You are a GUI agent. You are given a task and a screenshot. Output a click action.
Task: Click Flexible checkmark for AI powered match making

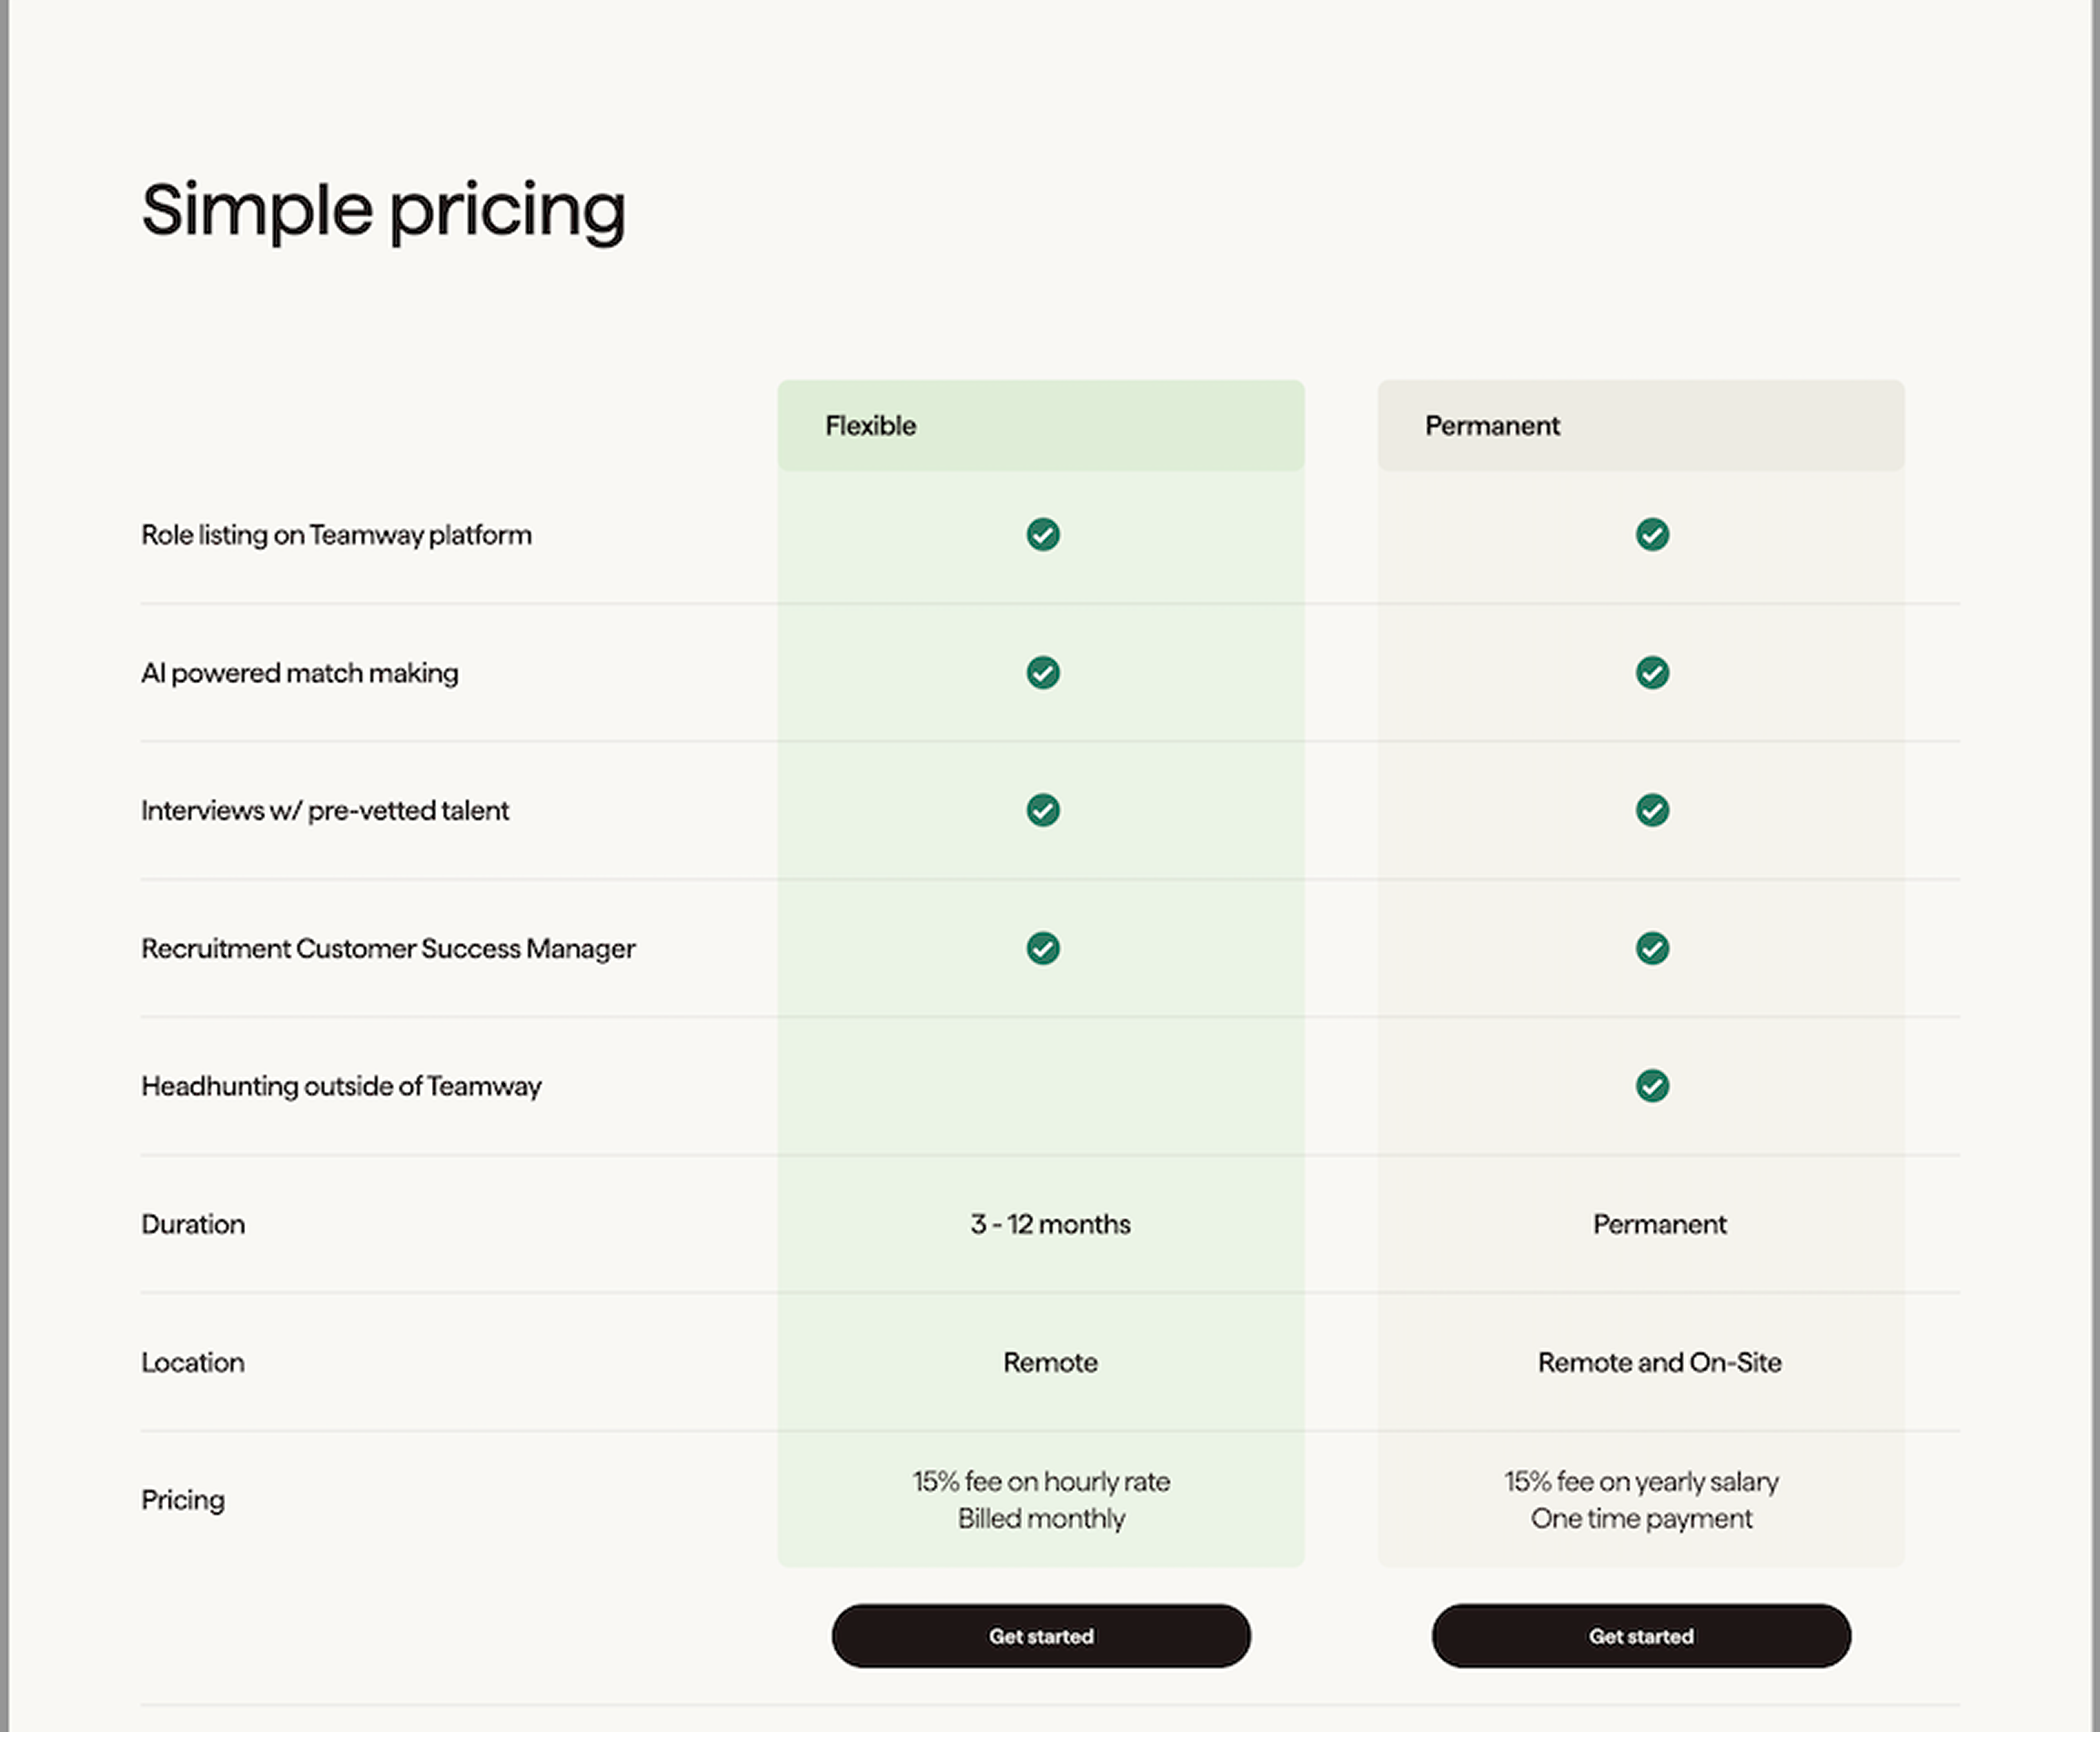tap(1043, 673)
